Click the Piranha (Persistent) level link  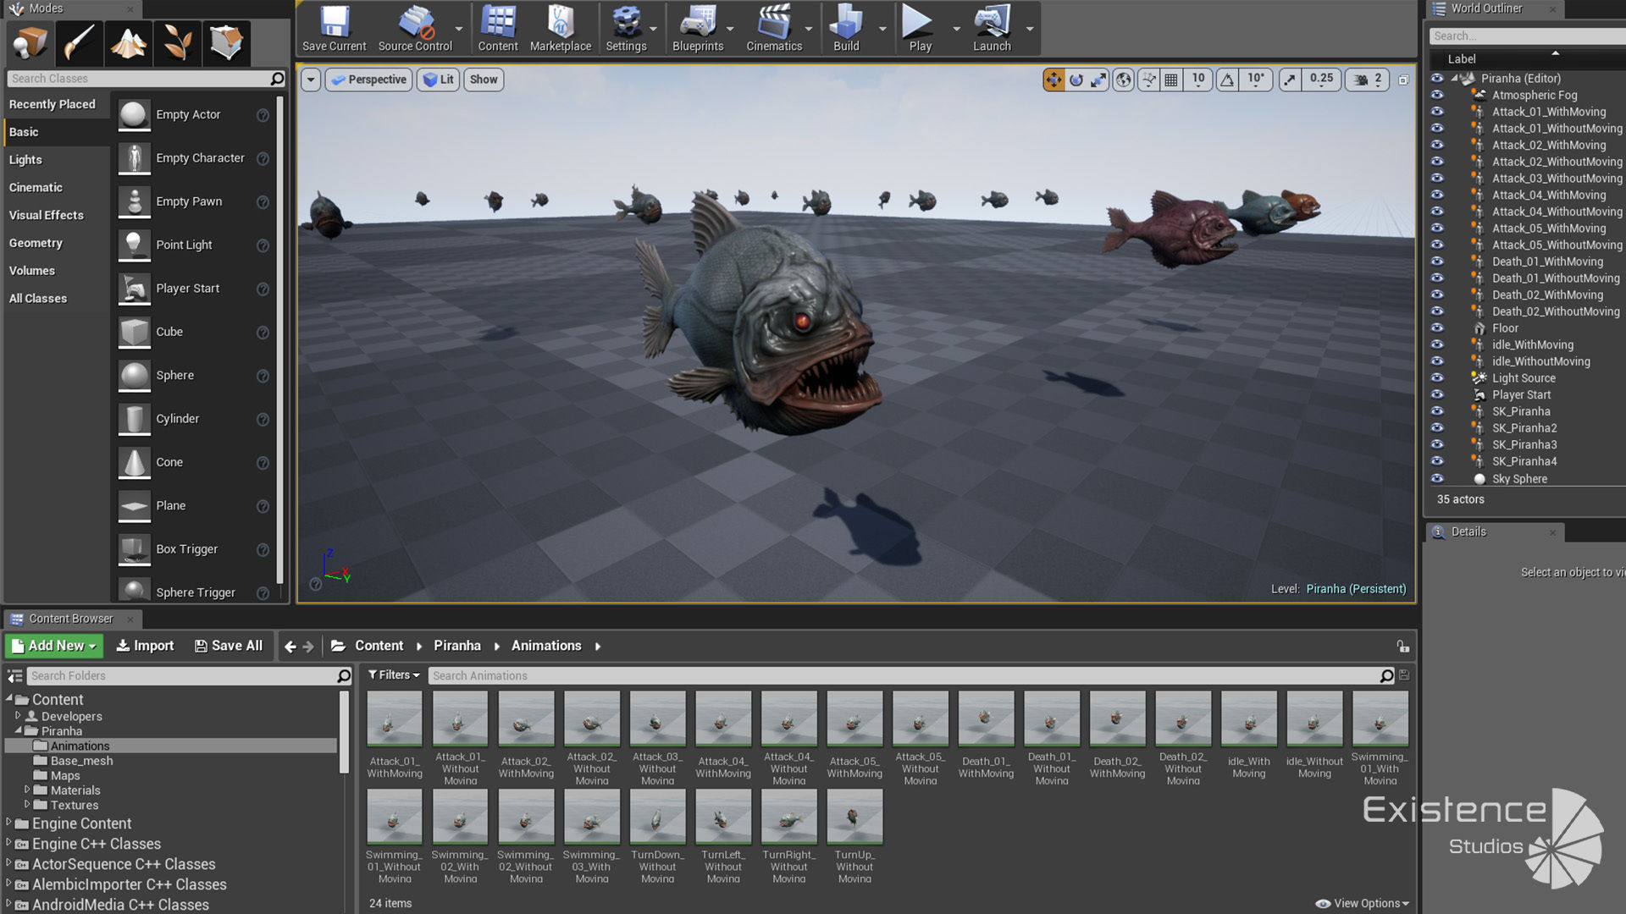(x=1356, y=589)
